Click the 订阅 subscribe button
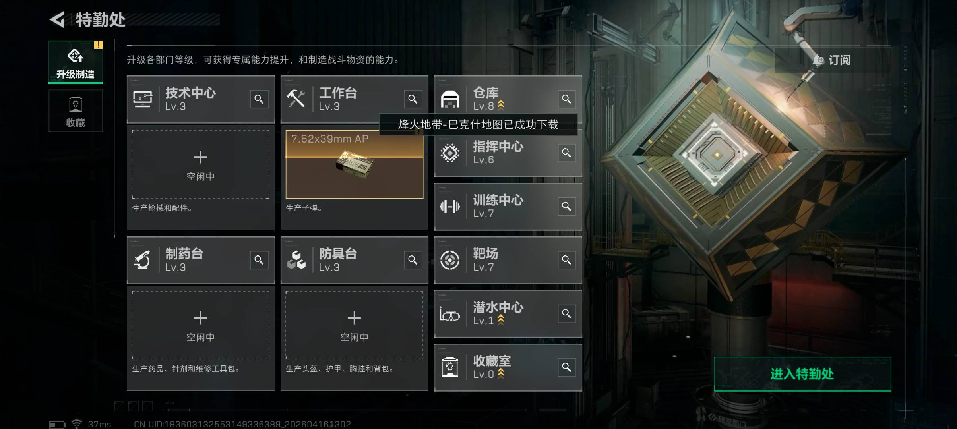The image size is (957, 429). 832,60
